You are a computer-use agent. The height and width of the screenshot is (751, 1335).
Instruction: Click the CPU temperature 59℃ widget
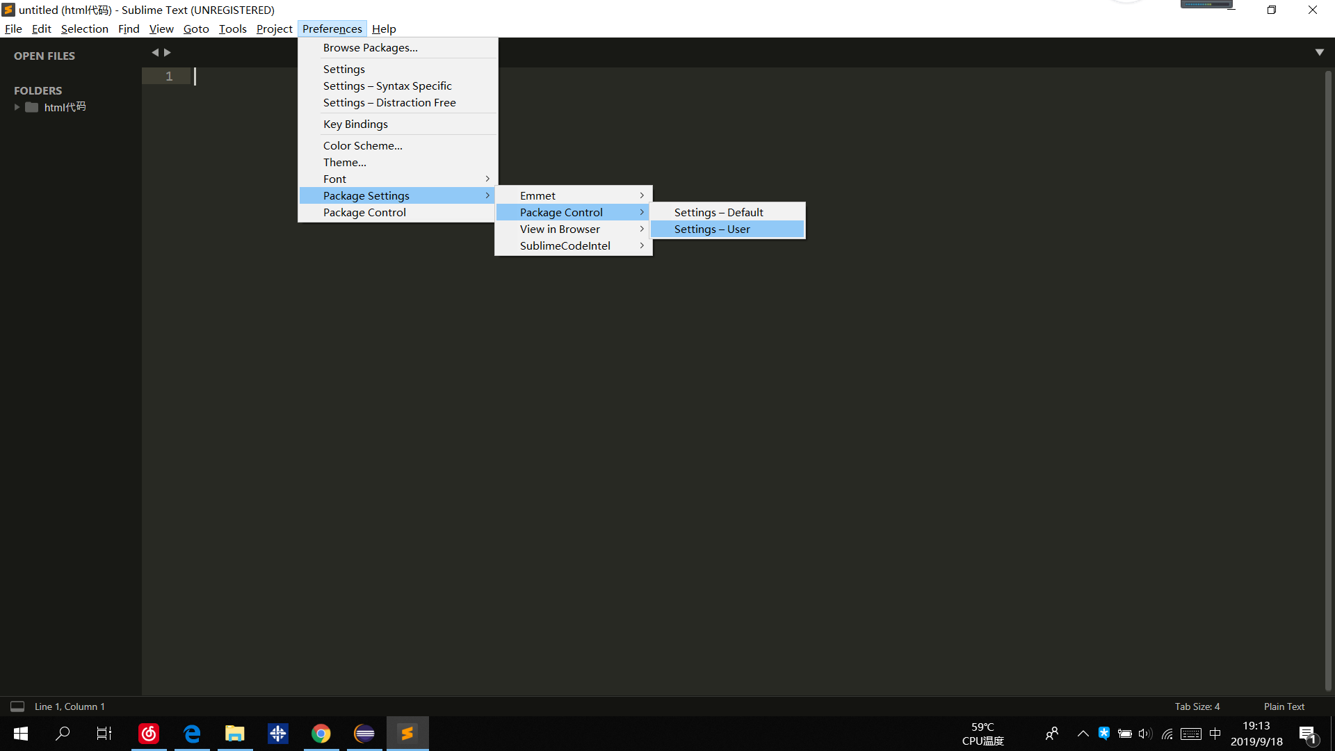(982, 734)
